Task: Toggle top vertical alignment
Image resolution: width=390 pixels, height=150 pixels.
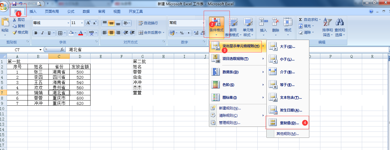Action: pos(104,23)
